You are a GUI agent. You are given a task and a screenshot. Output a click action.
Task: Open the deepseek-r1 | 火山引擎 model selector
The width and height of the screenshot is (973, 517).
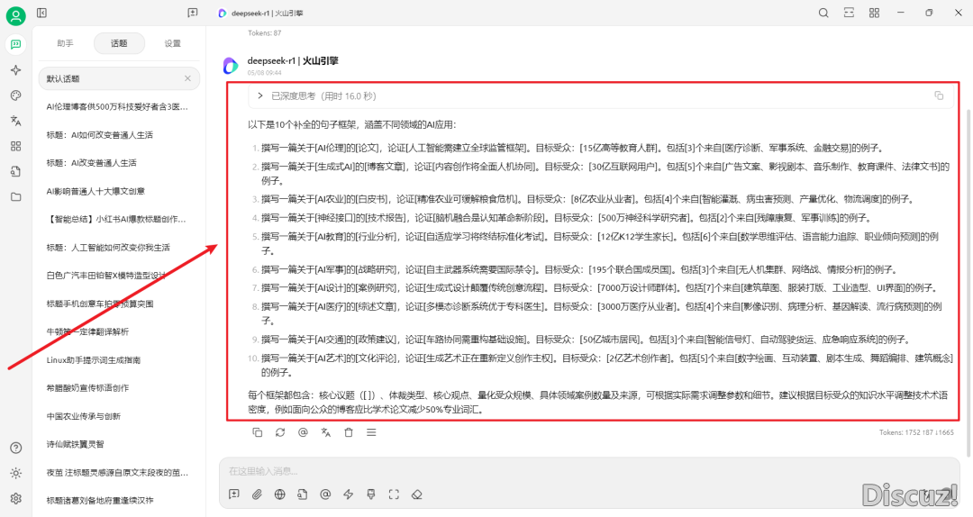click(260, 13)
